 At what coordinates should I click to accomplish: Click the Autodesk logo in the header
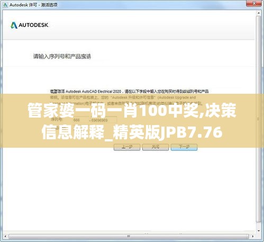point(30,25)
